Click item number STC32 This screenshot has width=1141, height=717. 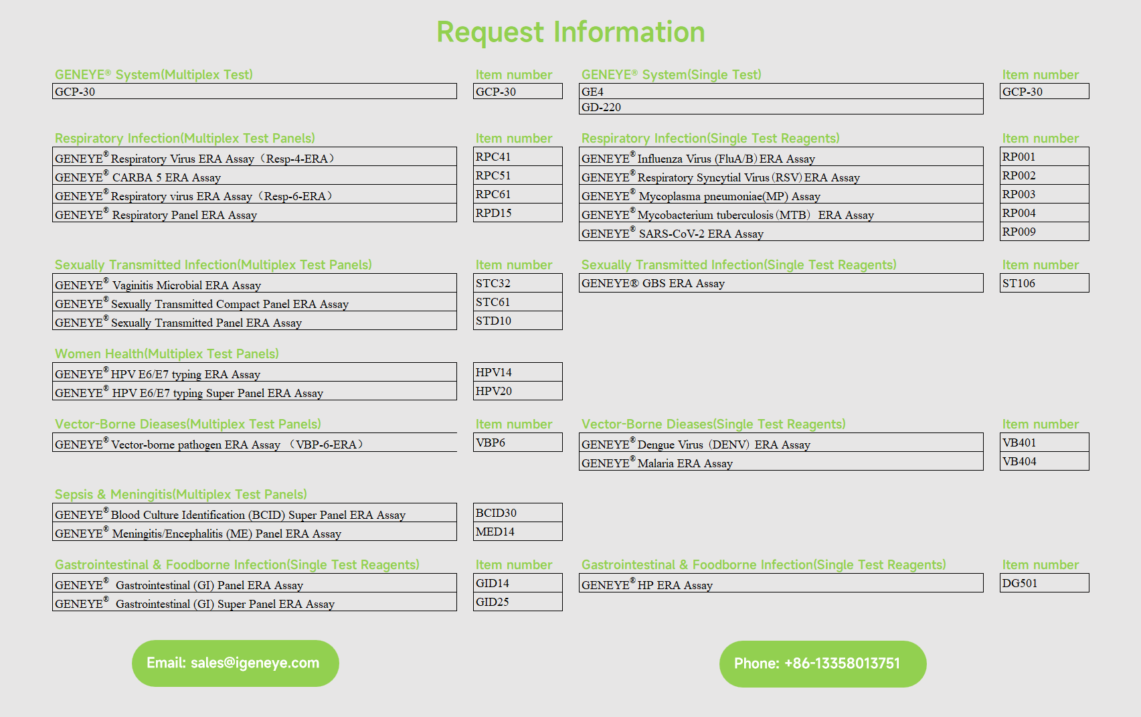(517, 283)
